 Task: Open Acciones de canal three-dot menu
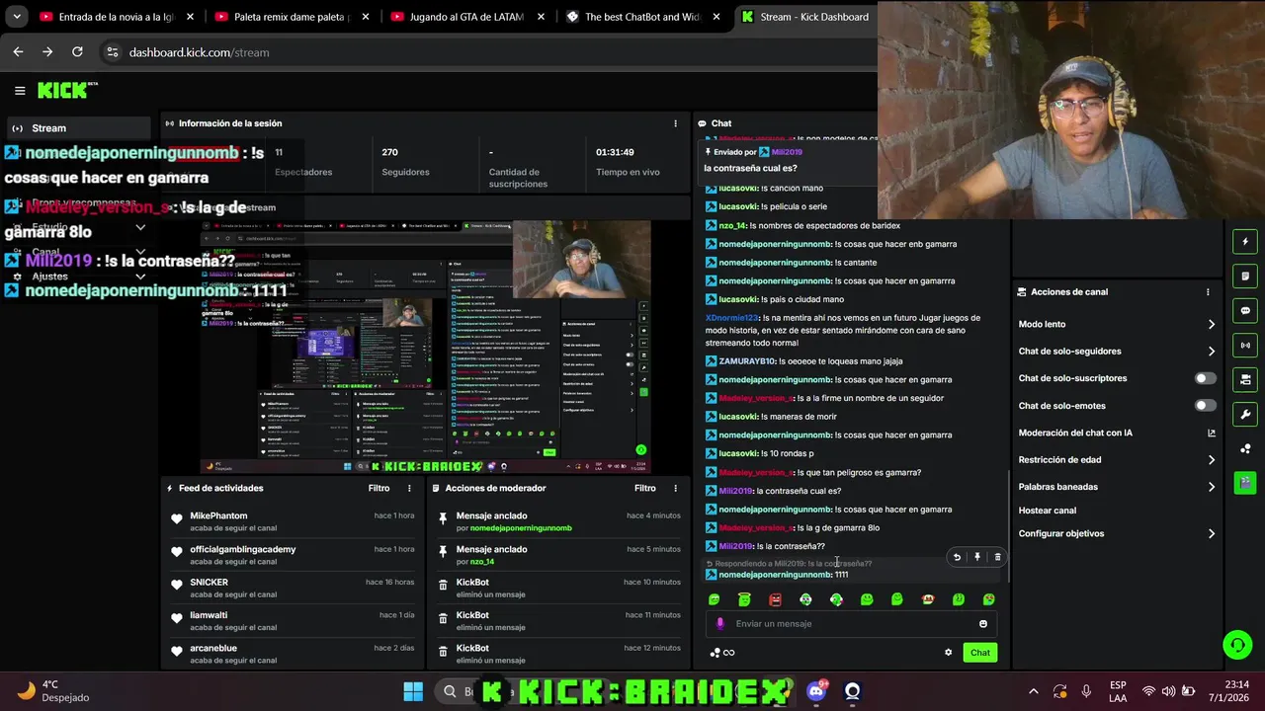[1208, 291]
